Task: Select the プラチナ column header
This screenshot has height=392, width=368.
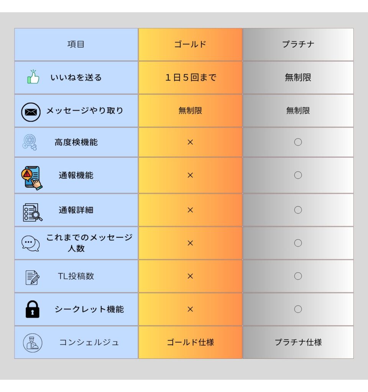Action: coord(298,44)
